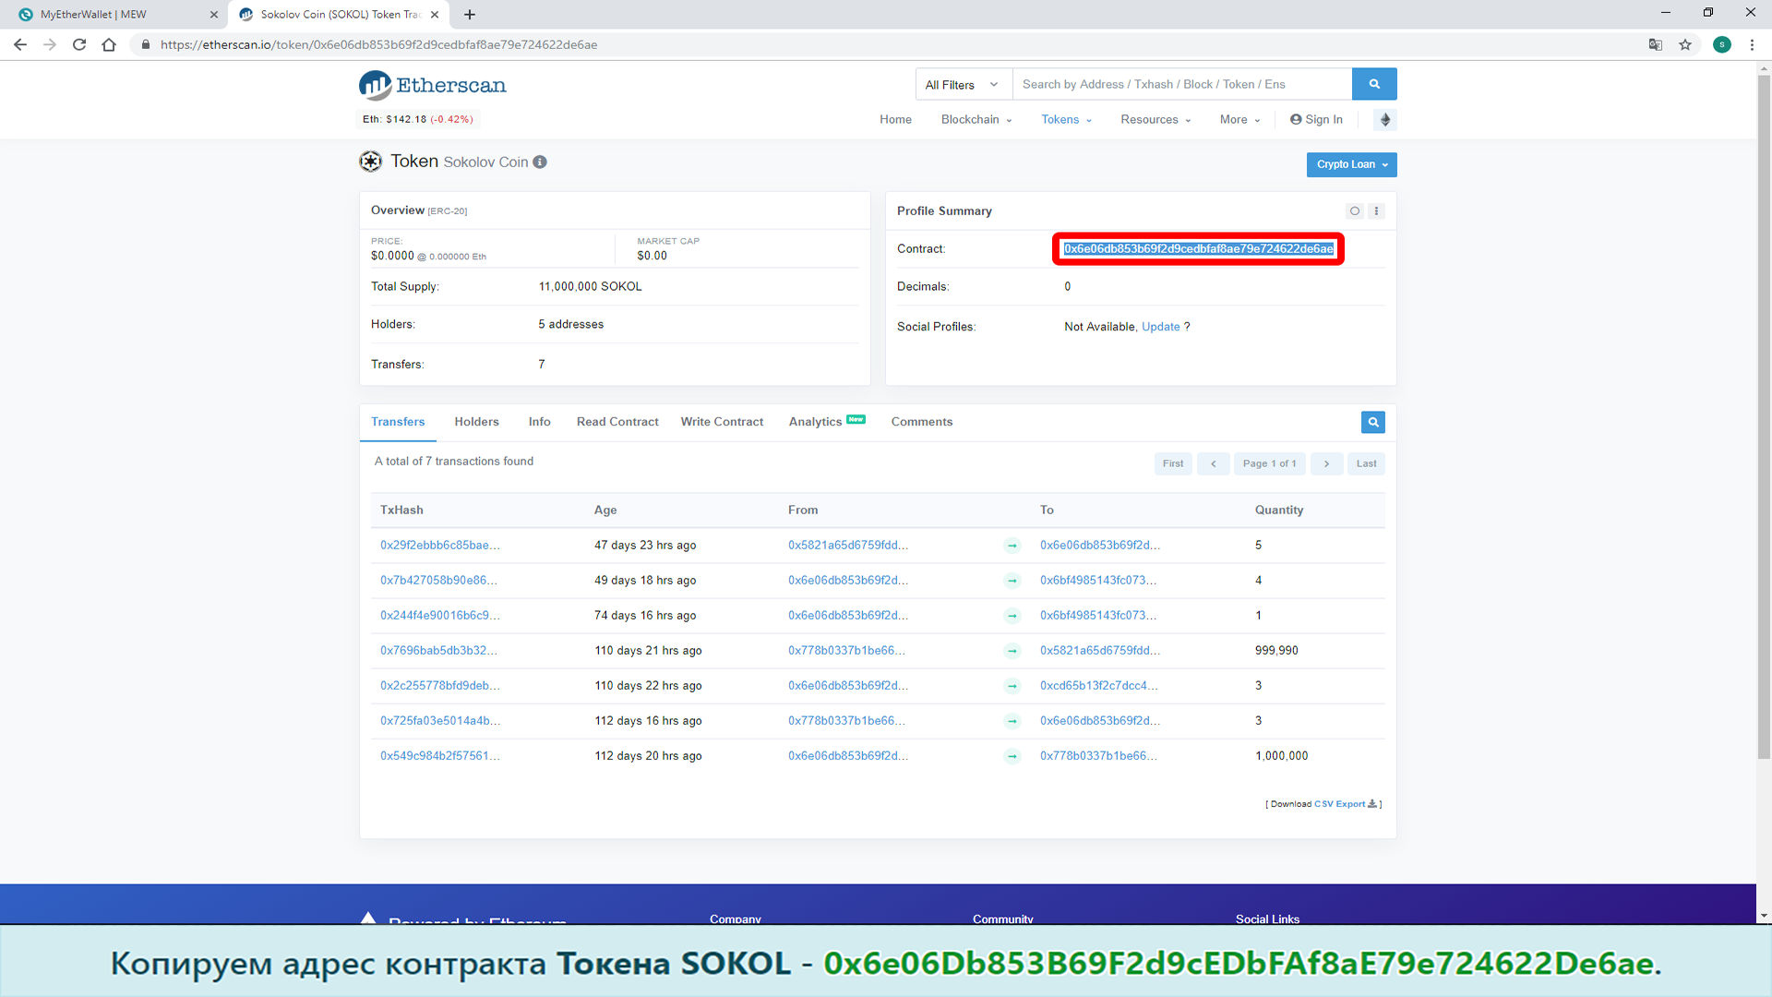Expand the Blockchain menu
Screen dimensions: 1772x997
pyautogui.click(x=976, y=120)
